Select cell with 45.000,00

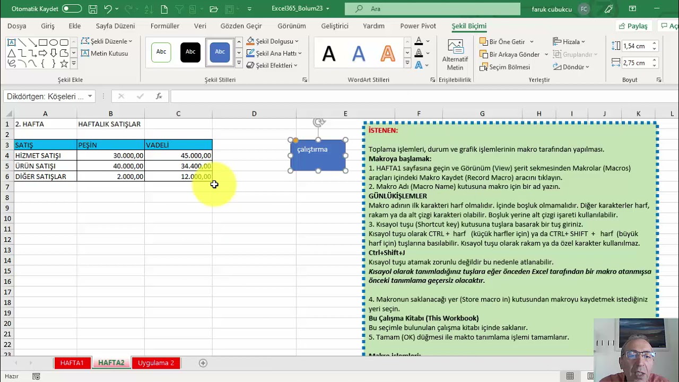coord(178,155)
